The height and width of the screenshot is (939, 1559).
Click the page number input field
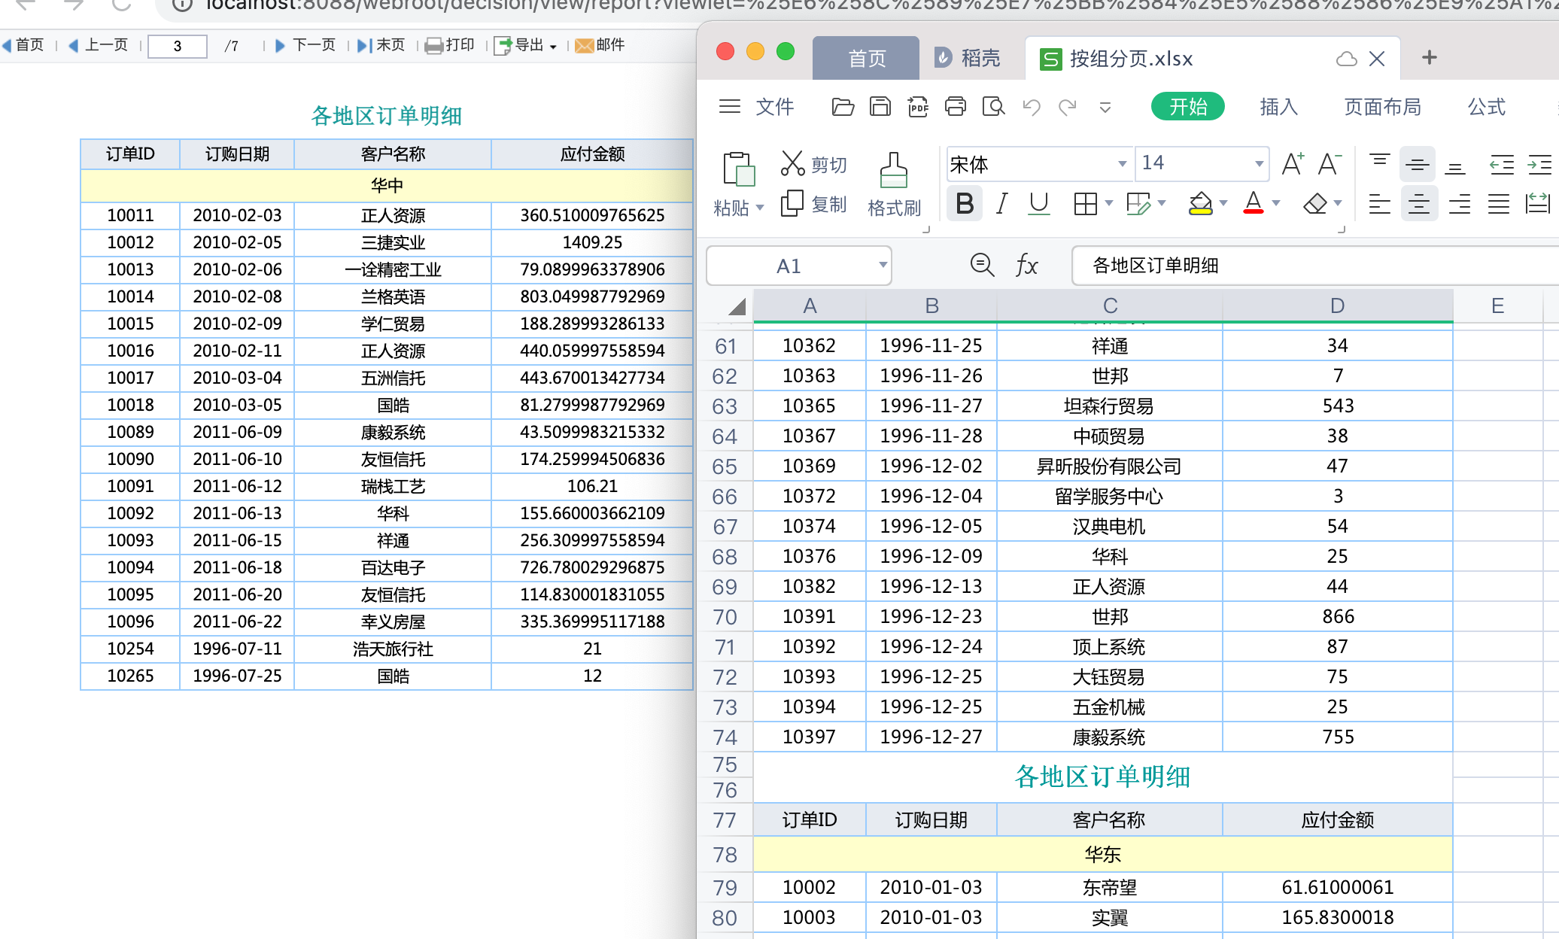[x=178, y=46]
